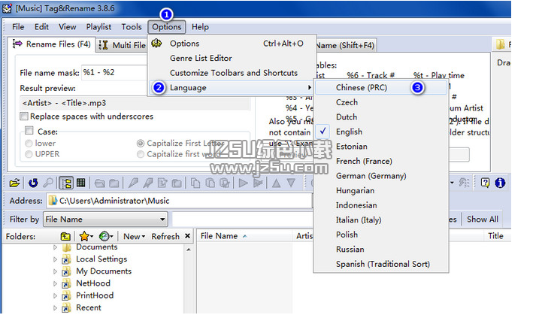The image size is (539, 315).
Task: Open the Filter by File Name dropdown
Action: click(x=105, y=219)
